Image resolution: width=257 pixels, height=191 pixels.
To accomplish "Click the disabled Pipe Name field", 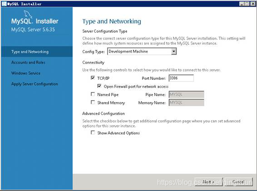I will pyautogui.click(x=186, y=94).
